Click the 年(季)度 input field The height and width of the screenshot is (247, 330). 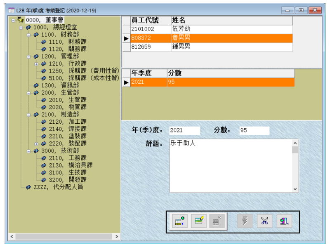click(x=184, y=130)
